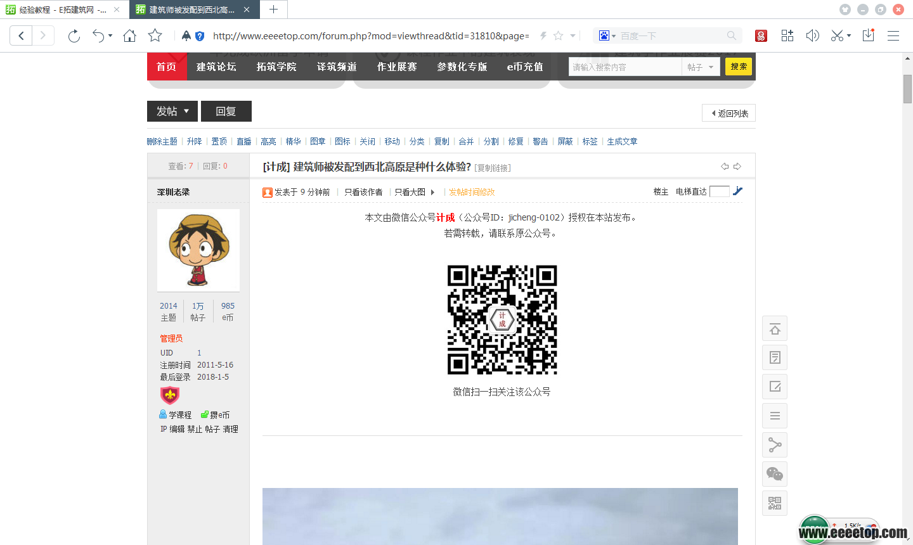Click the red browser extension icon
This screenshot has width=913, height=545.
(x=761, y=36)
